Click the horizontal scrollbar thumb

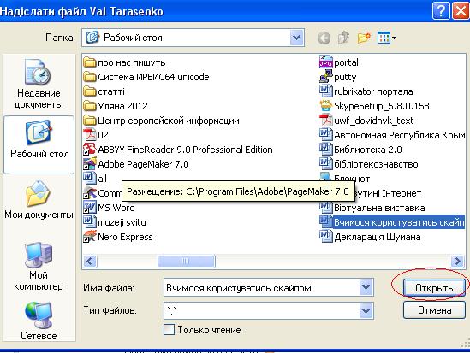coord(186,262)
